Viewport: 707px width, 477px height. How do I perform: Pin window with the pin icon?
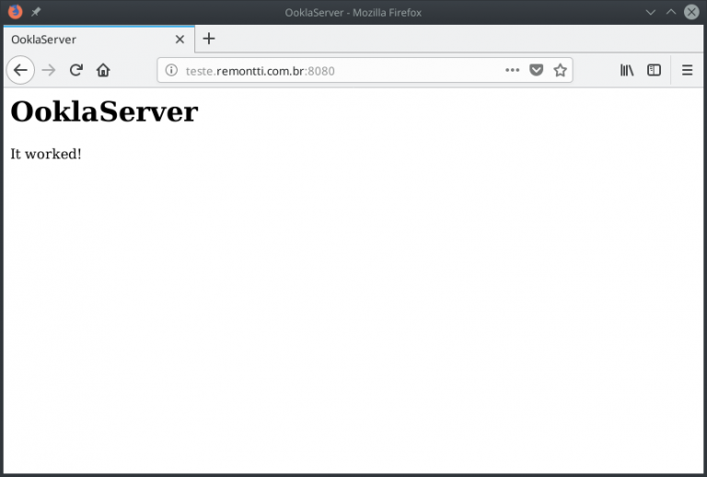pyautogui.click(x=36, y=12)
